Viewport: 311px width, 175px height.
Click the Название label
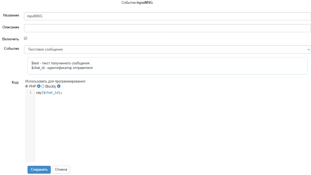(11, 15)
